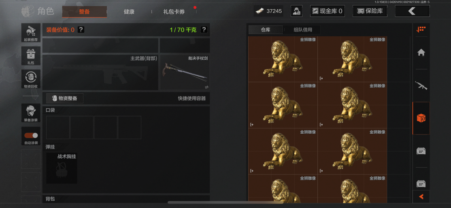Screen dimensions: 451x208
Task: Collapse the sidebar with the orange arrow
Action: tap(421, 197)
